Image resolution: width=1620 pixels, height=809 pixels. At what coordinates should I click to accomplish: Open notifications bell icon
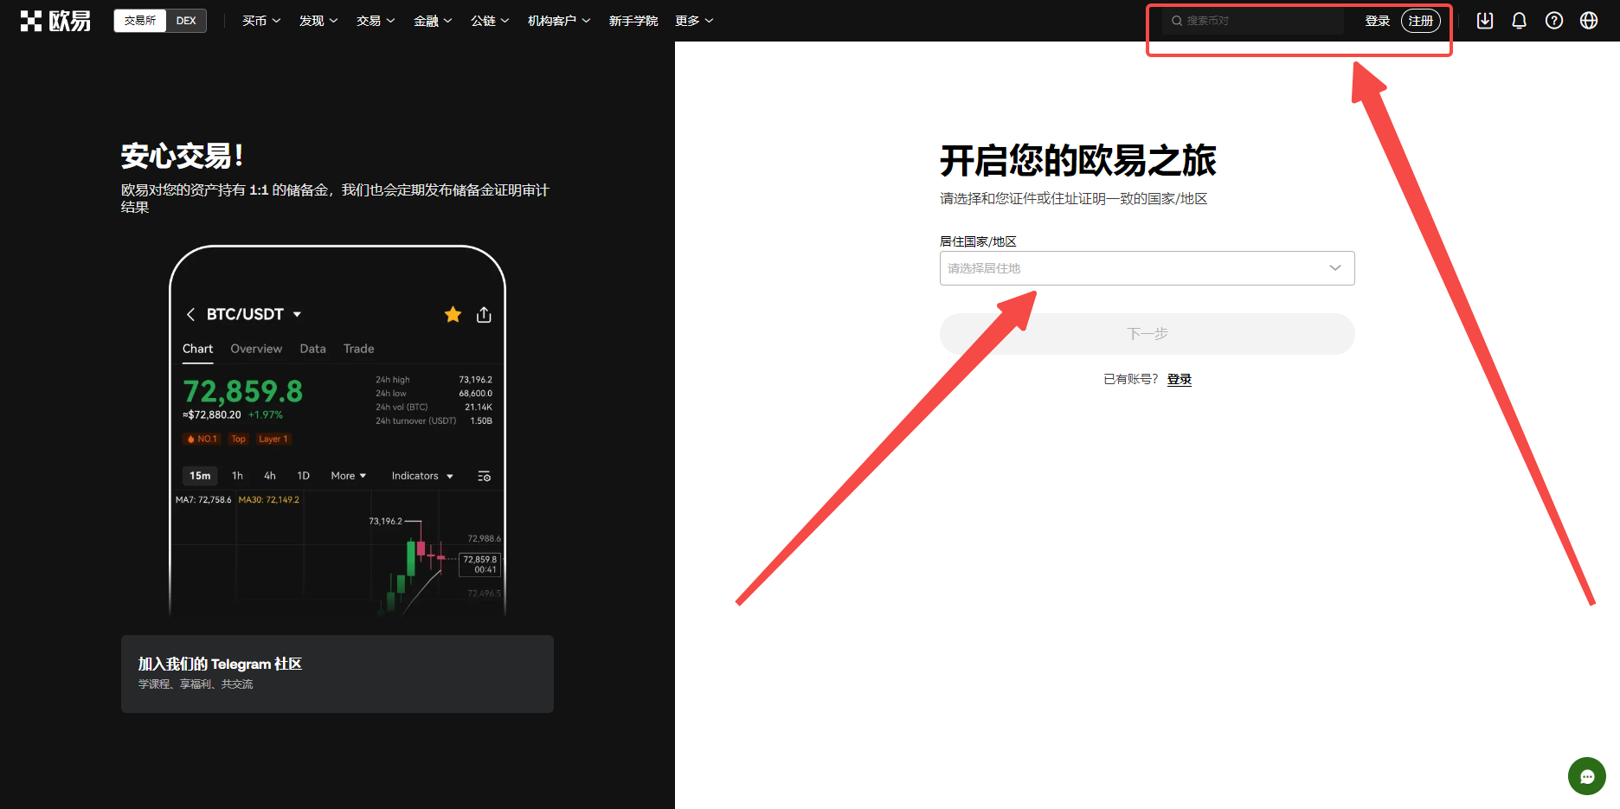1519,21
